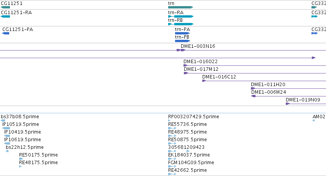Click the RP003207429.5prime label
Screen dimensions: 326x176
[x=193, y=117]
